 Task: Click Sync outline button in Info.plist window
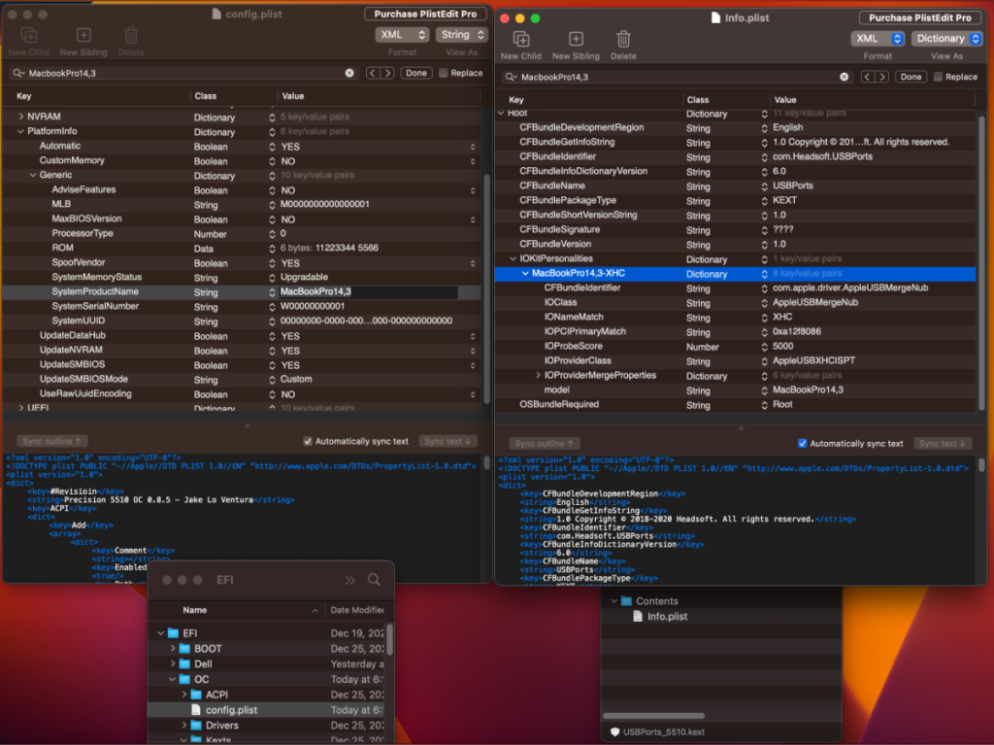point(545,444)
